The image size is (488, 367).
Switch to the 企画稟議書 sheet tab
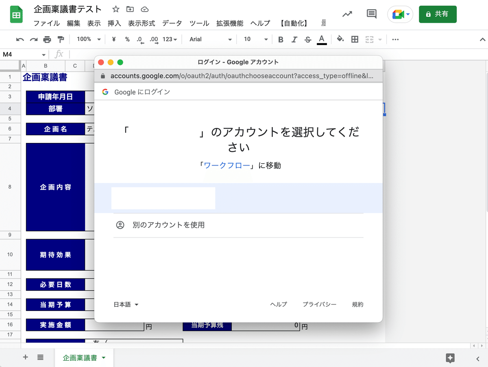(x=80, y=358)
